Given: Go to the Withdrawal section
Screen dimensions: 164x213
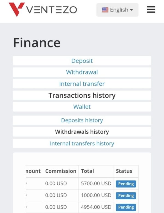Looking at the screenshot, I should point(82,72).
